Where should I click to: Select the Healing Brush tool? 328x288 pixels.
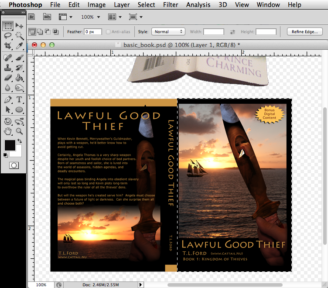pyautogui.click(x=8, y=58)
